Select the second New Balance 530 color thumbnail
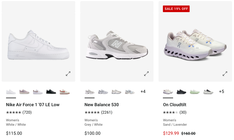 tap(103, 92)
